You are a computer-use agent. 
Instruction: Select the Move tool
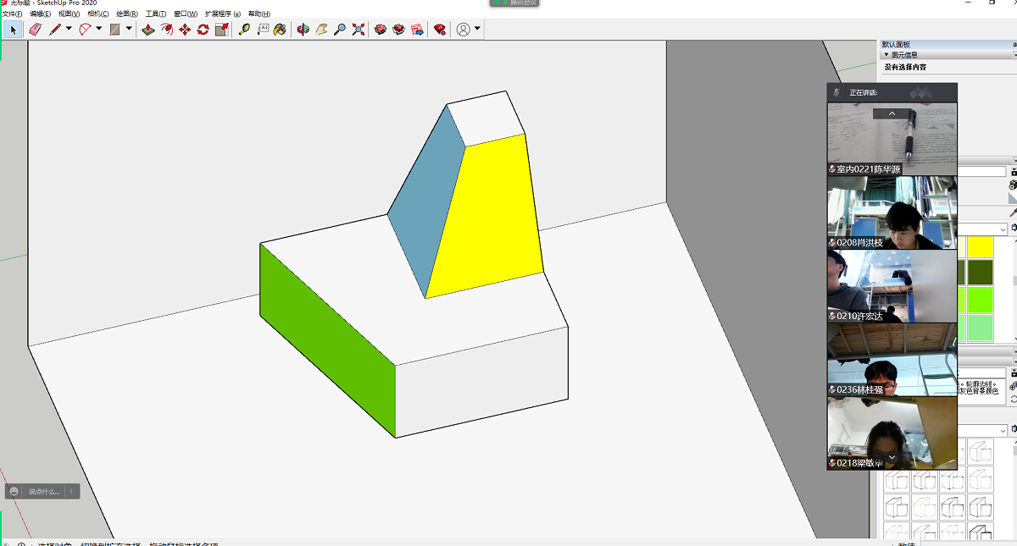coord(185,30)
